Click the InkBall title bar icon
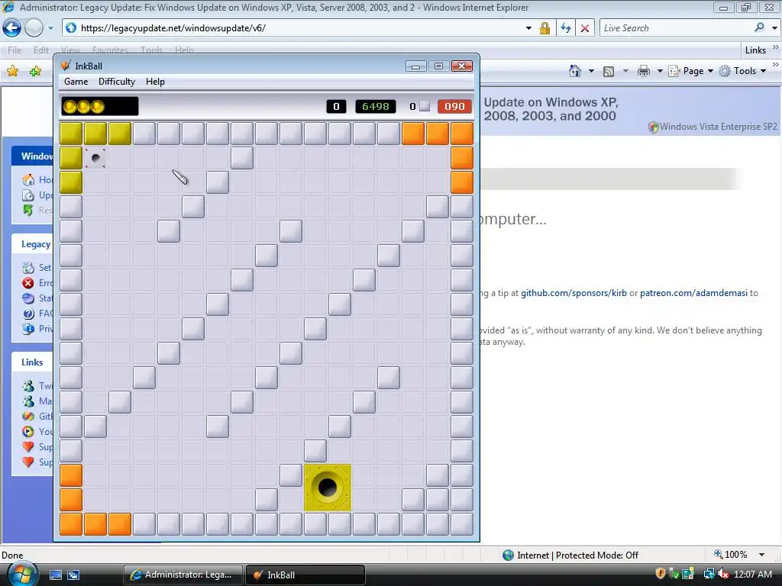This screenshot has height=586, width=782. point(66,66)
